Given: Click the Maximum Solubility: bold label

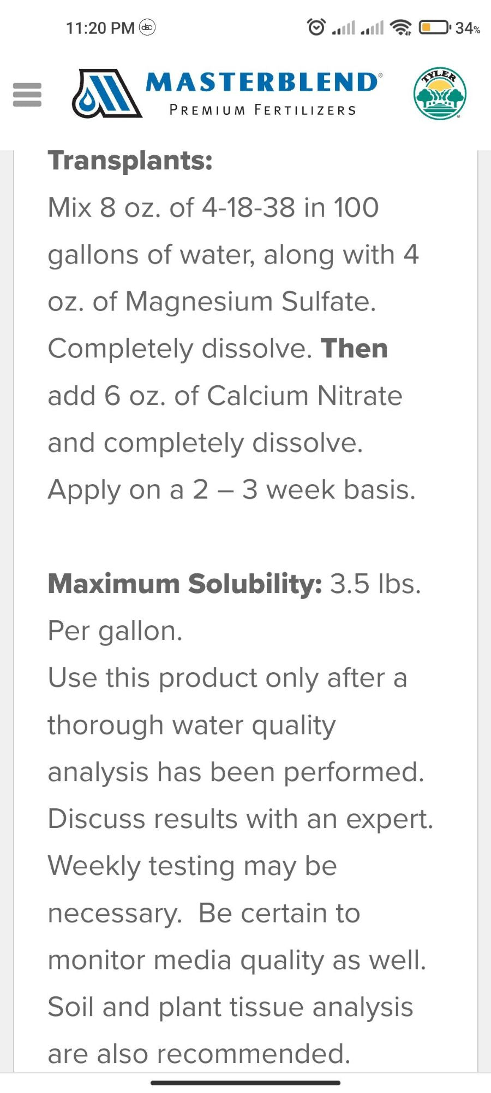Looking at the screenshot, I should click(185, 584).
